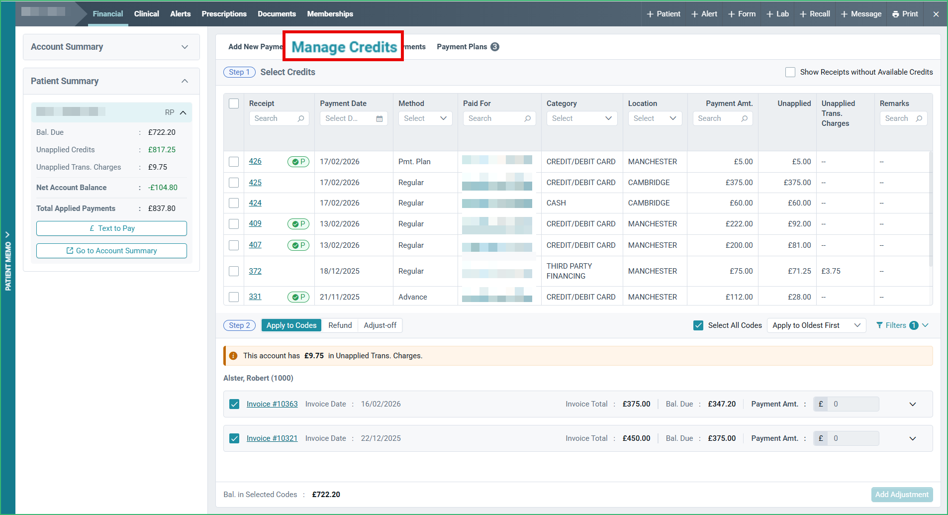Click the Payment Amt. search magnifier icon
The height and width of the screenshot is (515, 948).
[x=745, y=118]
